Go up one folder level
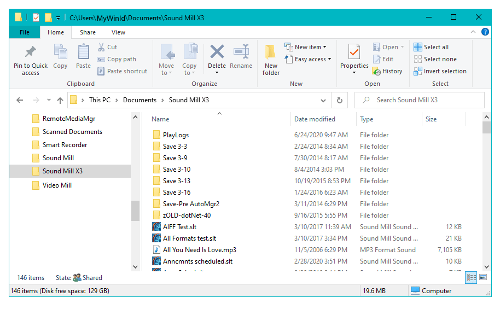Viewport: 500px width, 309px height. tap(60, 100)
